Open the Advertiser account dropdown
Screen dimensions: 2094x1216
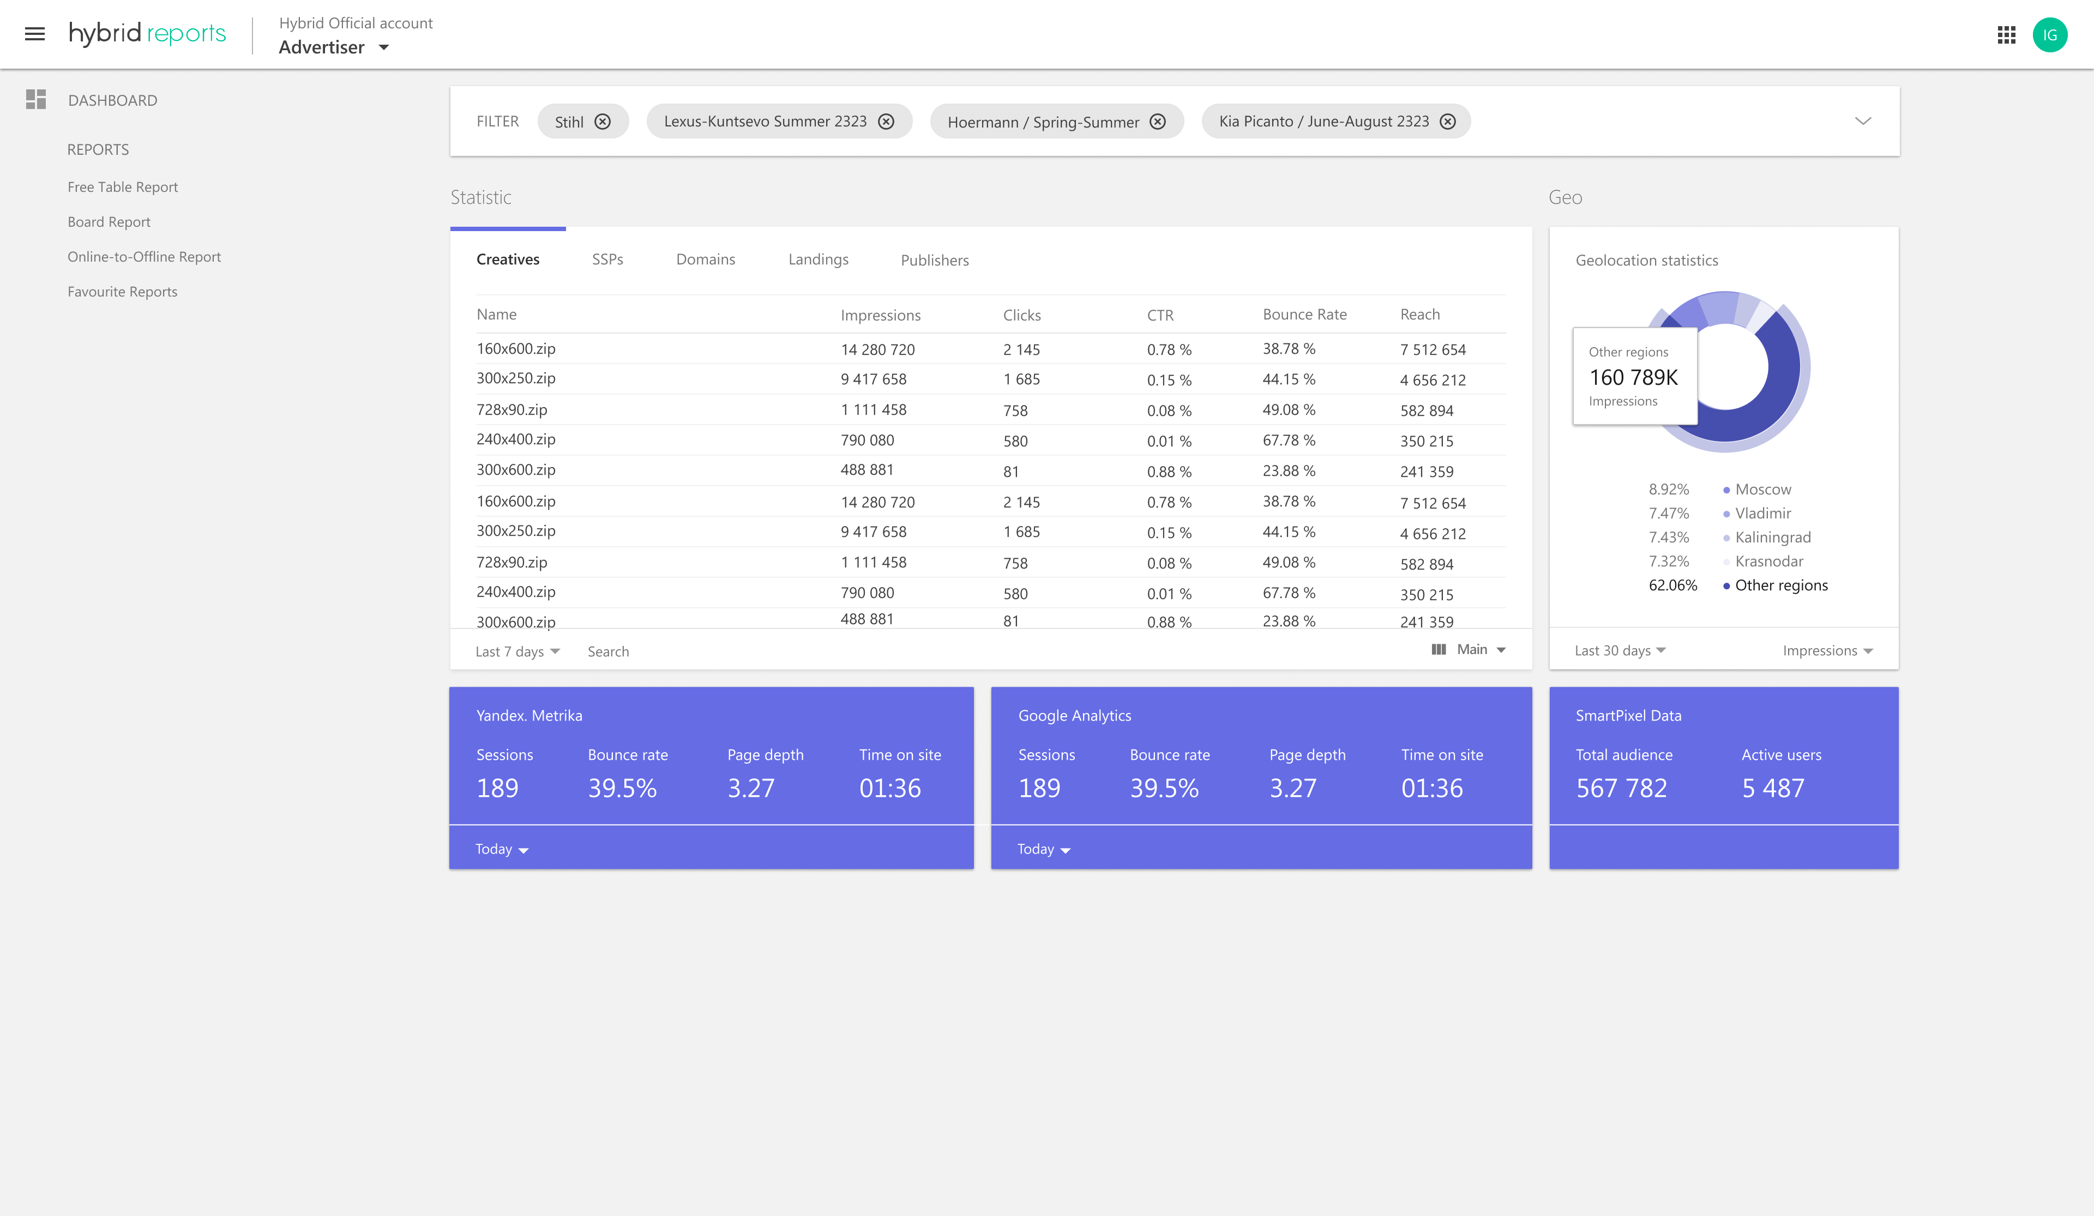pos(383,47)
